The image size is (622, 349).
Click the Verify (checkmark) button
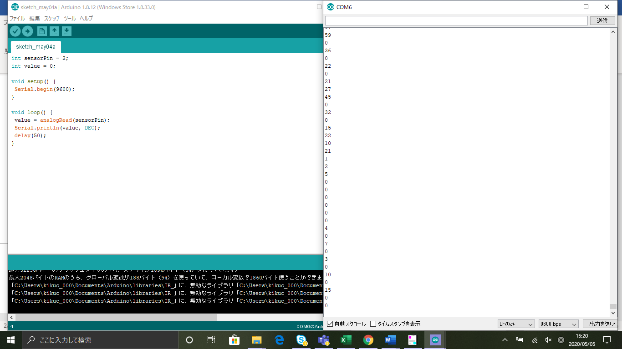(15, 31)
